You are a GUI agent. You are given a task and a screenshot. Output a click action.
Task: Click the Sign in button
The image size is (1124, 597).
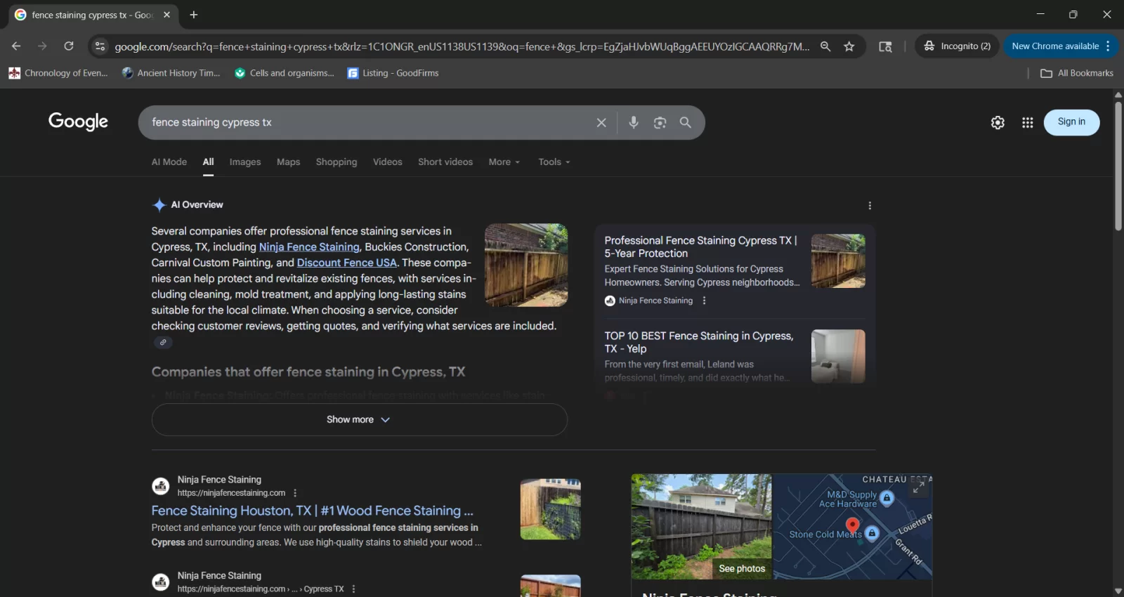click(x=1071, y=122)
